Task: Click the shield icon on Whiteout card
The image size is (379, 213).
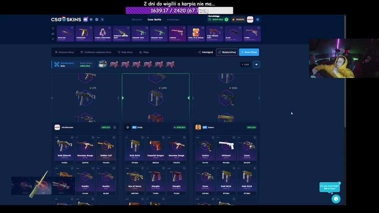Action: (x=234, y=138)
